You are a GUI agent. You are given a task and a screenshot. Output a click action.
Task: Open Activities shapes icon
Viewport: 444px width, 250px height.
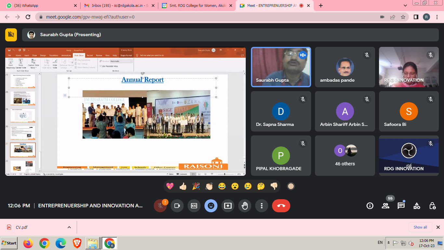tap(417, 206)
